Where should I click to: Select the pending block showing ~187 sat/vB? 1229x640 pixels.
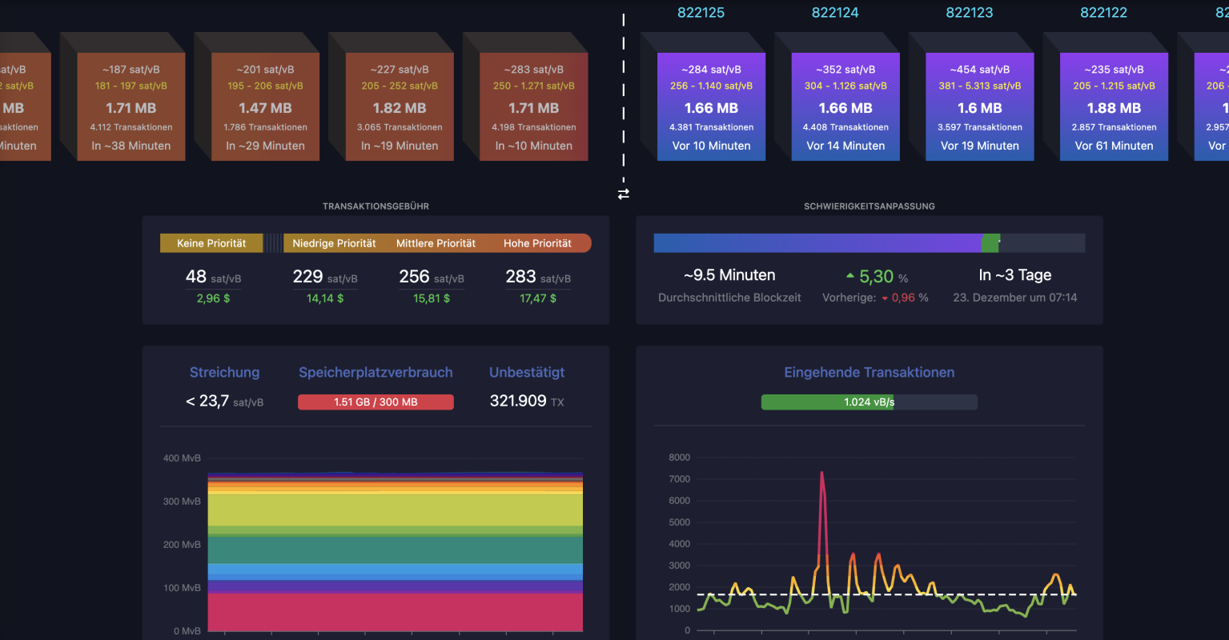coord(131,106)
